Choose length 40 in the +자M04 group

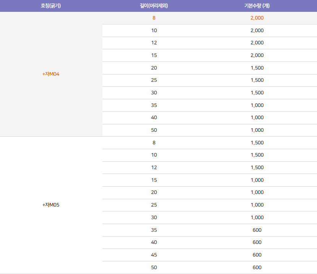click(x=154, y=118)
